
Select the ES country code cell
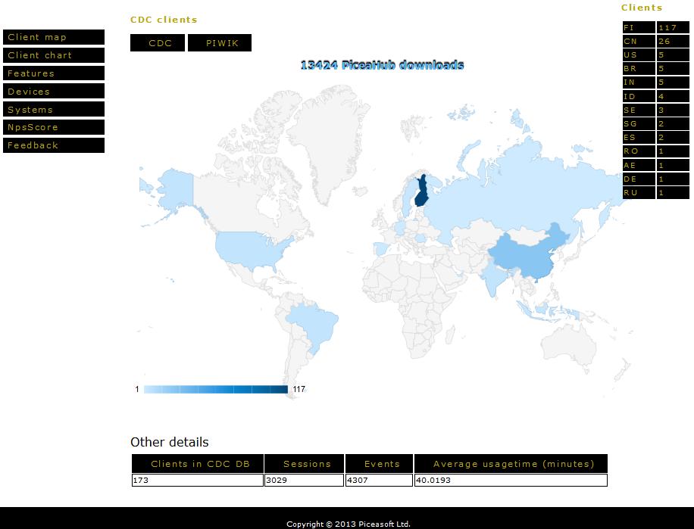click(x=639, y=138)
